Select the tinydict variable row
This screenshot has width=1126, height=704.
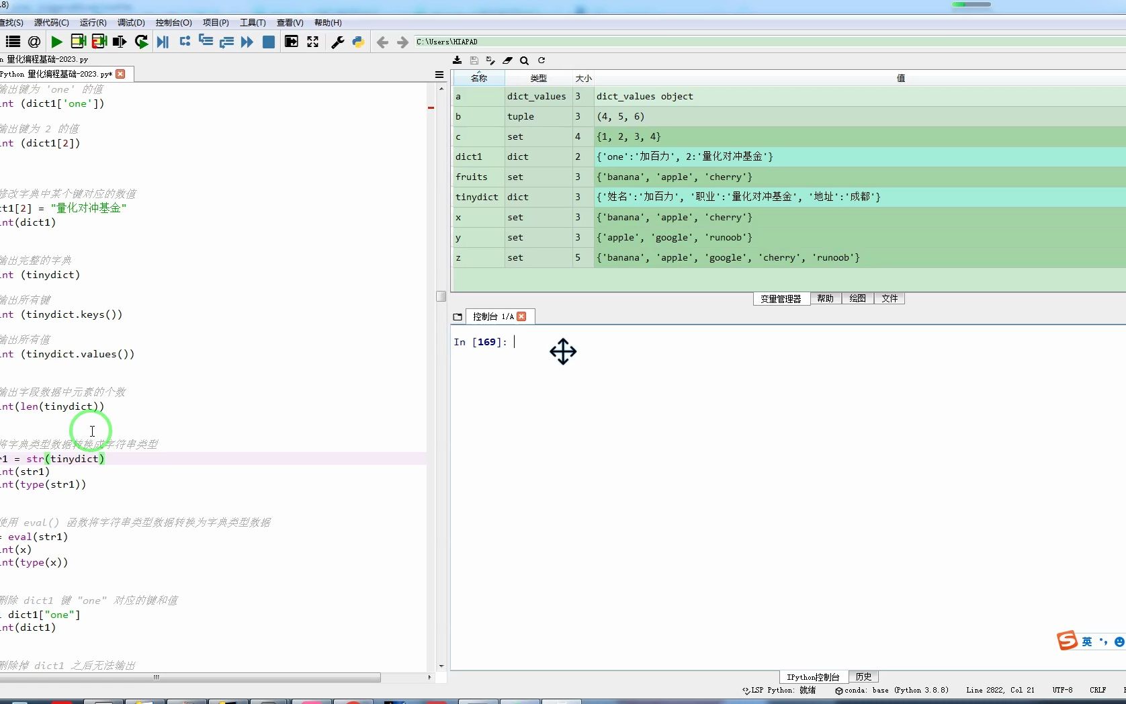(789, 197)
